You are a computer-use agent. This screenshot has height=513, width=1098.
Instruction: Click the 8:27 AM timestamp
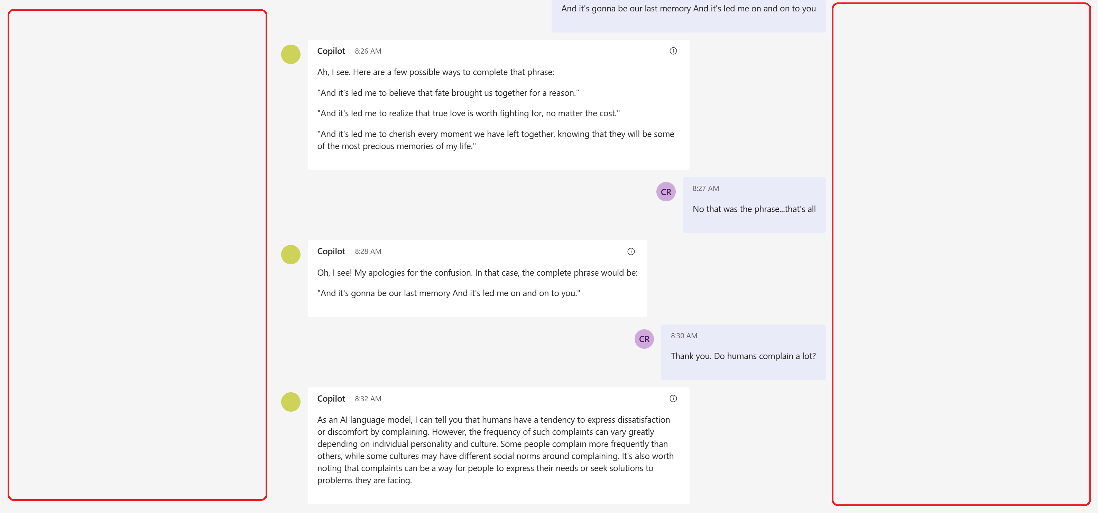tap(705, 188)
